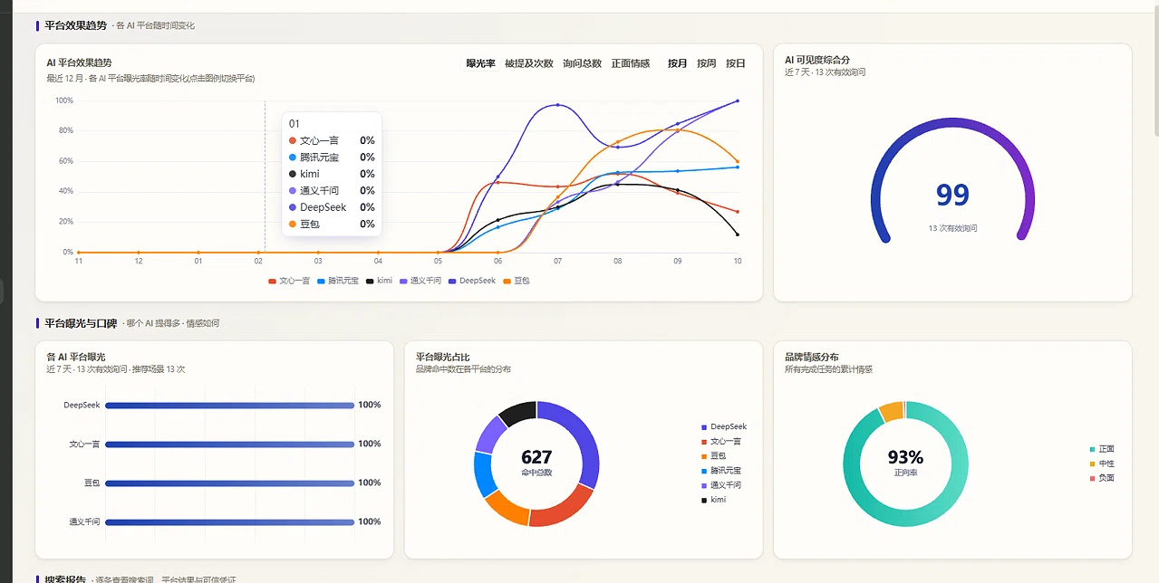1159x583 pixels.
Task: Toggle 腾讯元宝 in 平台曝光占比 legend
Action: (721, 470)
